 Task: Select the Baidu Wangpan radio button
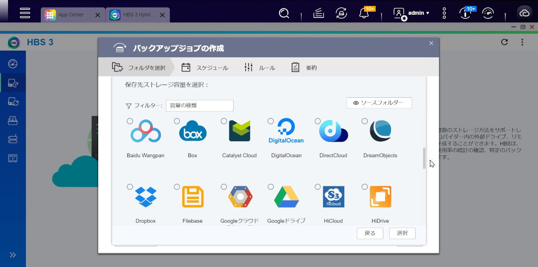click(x=130, y=121)
